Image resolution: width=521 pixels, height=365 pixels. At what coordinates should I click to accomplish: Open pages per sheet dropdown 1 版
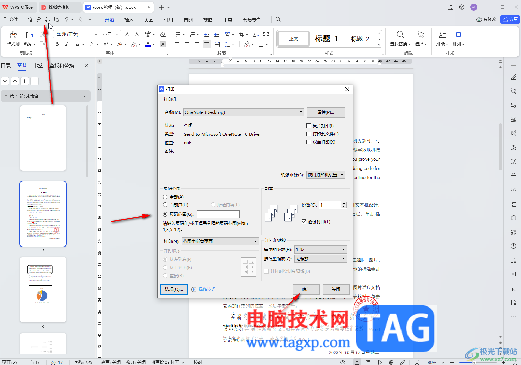[321, 249]
